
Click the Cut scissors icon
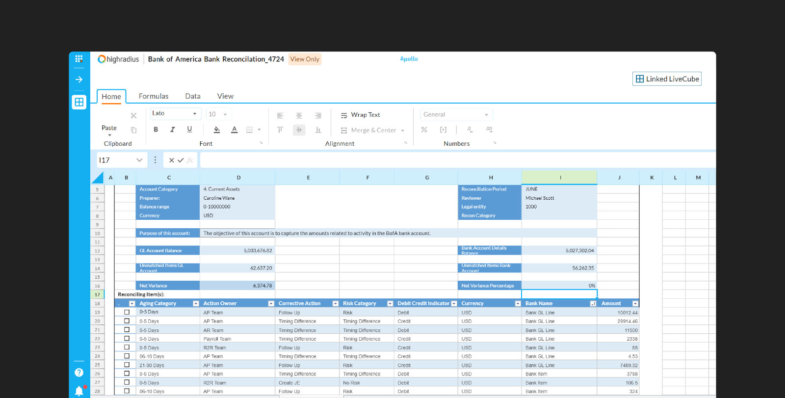point(133,115)
